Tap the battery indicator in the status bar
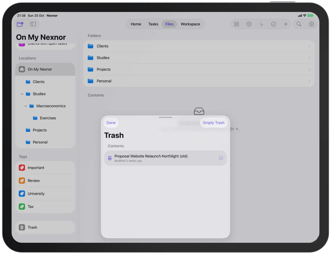 click(x=310, y=16)
